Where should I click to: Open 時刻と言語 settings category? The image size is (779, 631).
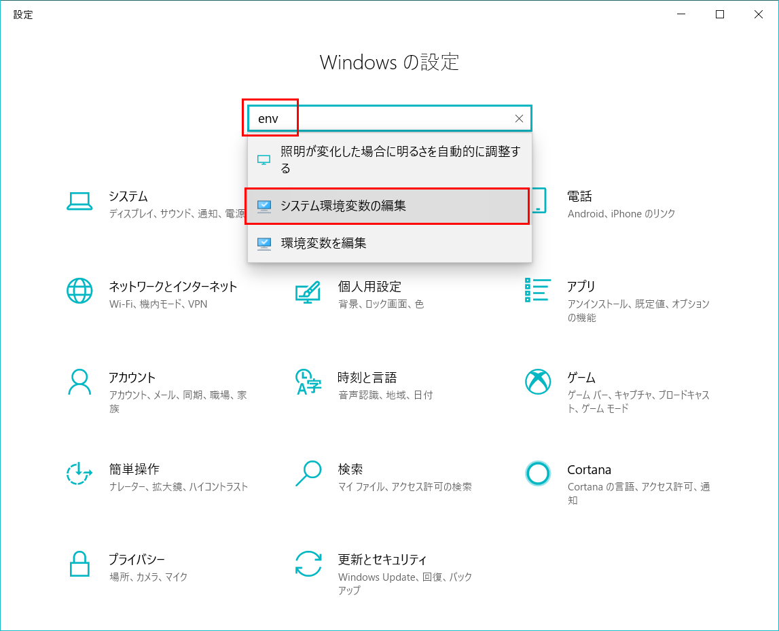367,378
